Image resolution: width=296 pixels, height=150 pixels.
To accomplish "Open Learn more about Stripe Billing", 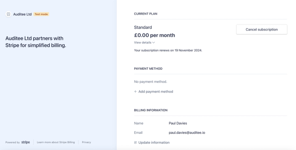I will pyautogui.click(x=56, y=142).
